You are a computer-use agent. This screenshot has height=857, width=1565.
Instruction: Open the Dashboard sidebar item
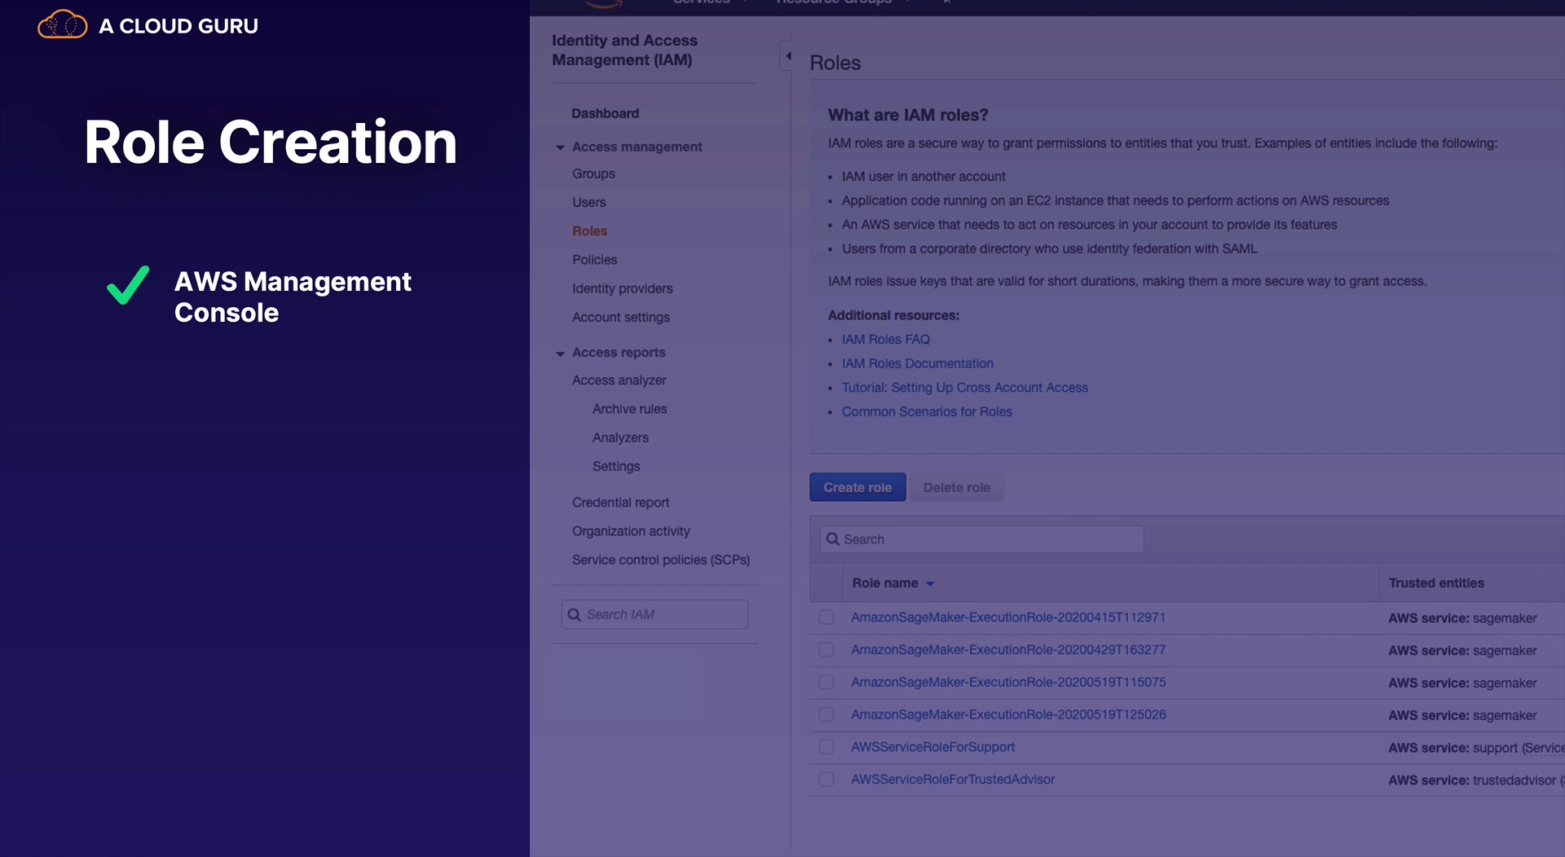click(605, 114)
